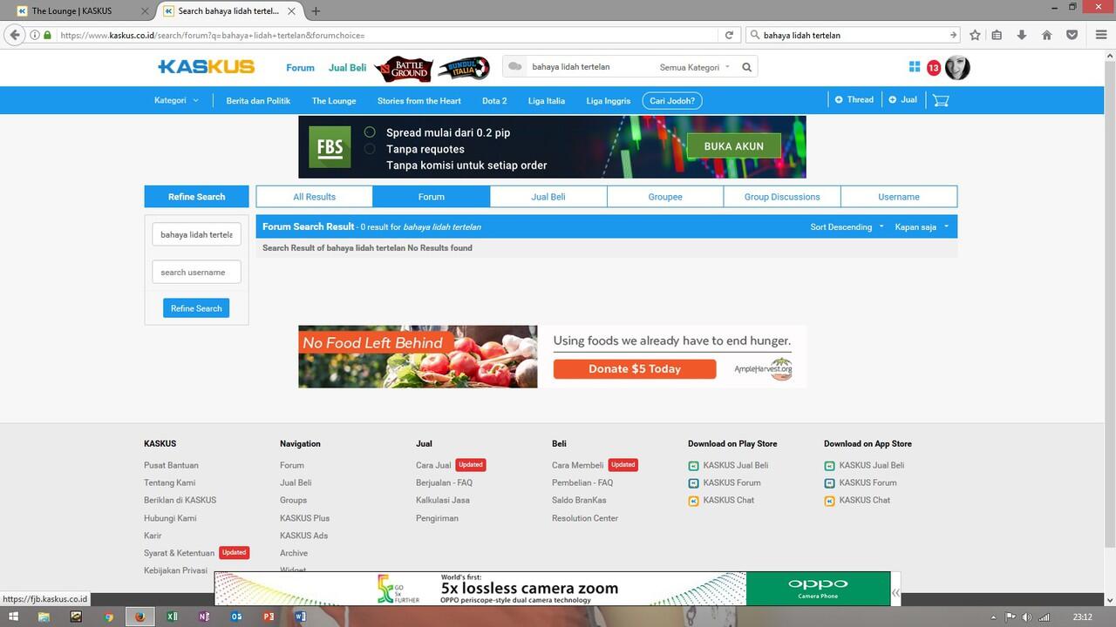1116x627 pixels.
Task: Click the search go arrow in Firefox search box
Action: [x=953, y=35]
